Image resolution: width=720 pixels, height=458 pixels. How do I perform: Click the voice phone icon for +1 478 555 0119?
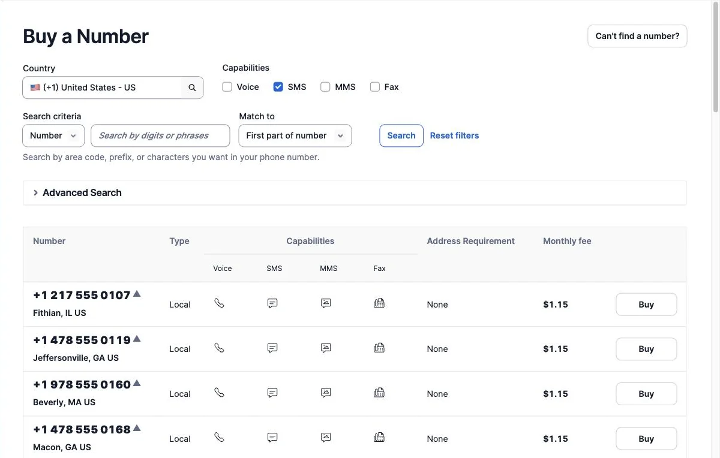[x=219, y=348]
